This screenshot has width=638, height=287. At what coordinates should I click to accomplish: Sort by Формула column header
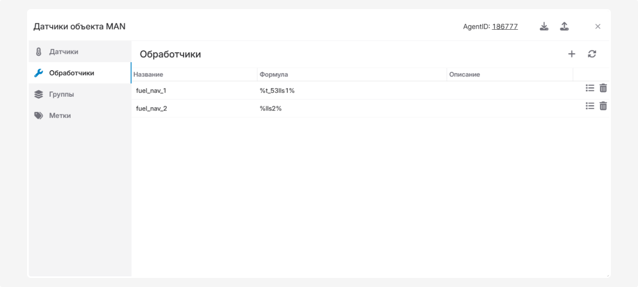tap(274, 74)
